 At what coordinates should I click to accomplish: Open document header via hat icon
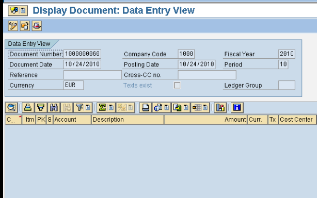pyautogui.click(x=37, y=26)
